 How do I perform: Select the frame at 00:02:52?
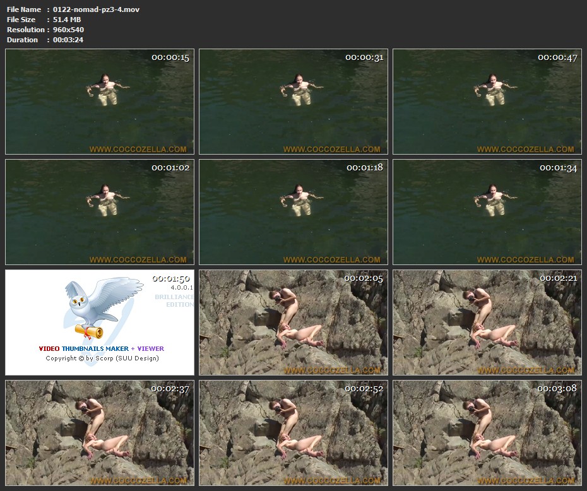click(x=293, y=432)
